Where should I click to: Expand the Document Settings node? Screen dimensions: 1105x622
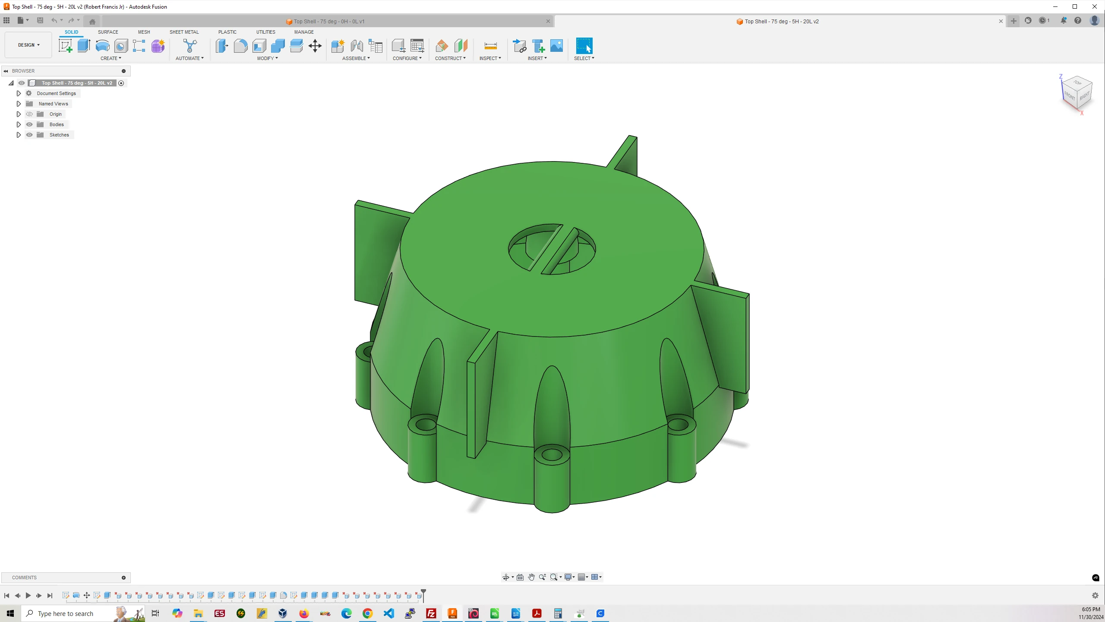pyautogui.click(x=19, y=93)
